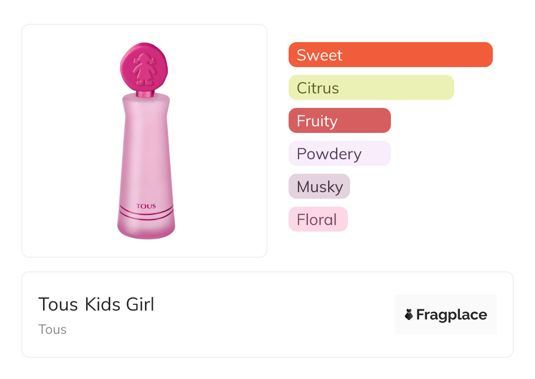535x379 pixels.
Task: Click the rounded base of the bottle
Action: 146,230
